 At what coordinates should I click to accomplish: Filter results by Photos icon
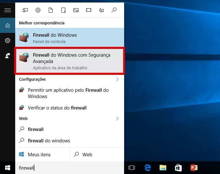click(76, 10)
